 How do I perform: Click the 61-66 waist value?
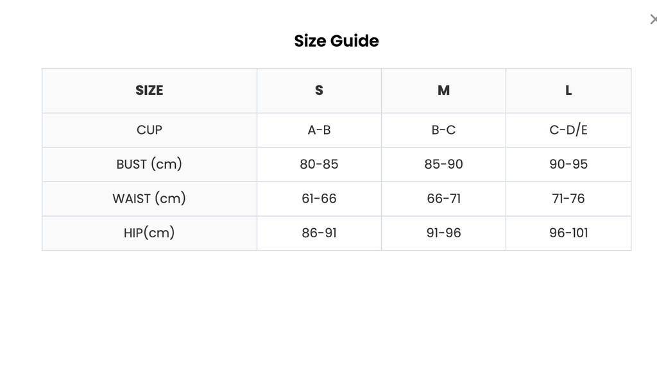click(319, 199)
